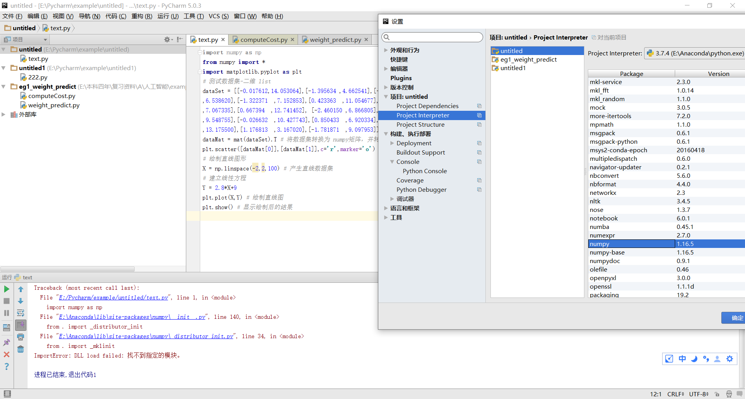Expand 编辑器 in settings tree
This screenshot has height=399, width=745.
coord(386,69)
